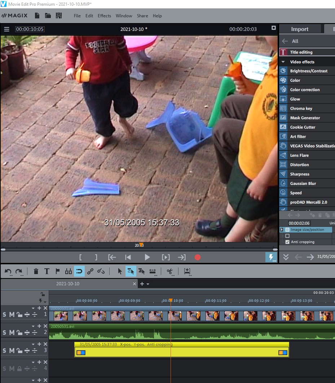
Task: Open the audio mixer icon
Action: click(x=68, y=272)
